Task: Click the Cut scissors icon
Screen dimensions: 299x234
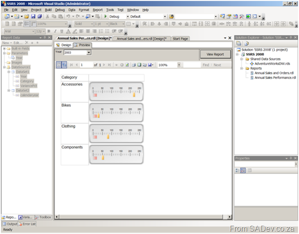Action: click(x=48, y=17)
